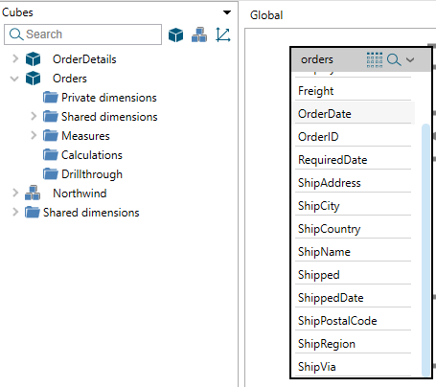
Task: Select the Shipped column
Action: pos(353,275)
